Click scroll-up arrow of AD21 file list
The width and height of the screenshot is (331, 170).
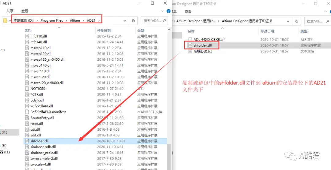pos(169,30)
